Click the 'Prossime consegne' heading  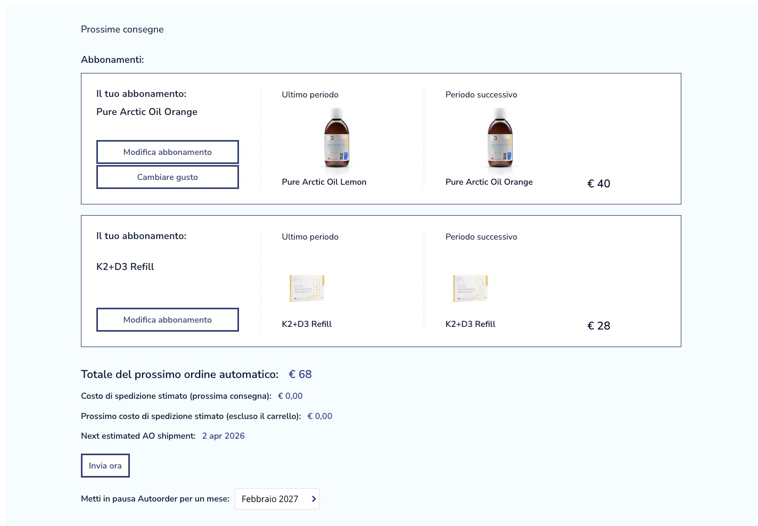click(x=122, y=29)
